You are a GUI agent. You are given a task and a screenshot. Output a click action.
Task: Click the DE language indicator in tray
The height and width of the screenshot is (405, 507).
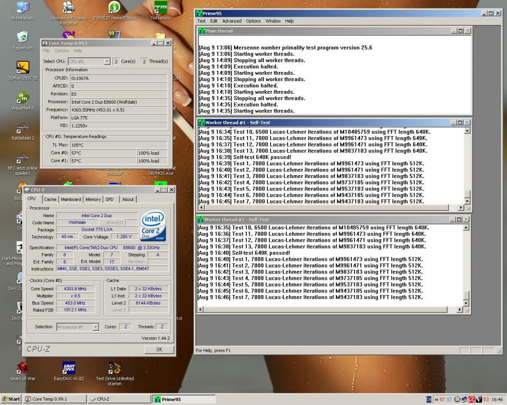click(x=429, y=400)
